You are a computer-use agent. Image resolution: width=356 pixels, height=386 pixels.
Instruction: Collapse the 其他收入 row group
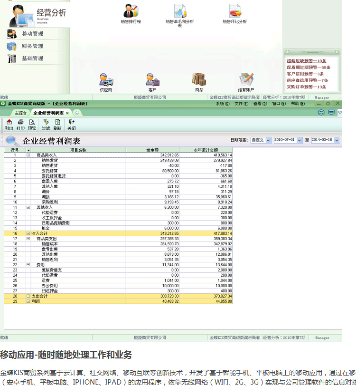coord(28,207)
